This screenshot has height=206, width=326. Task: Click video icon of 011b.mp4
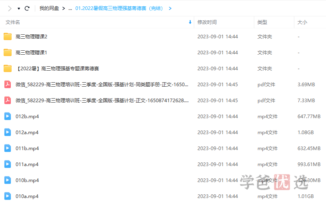click(8, 148)
